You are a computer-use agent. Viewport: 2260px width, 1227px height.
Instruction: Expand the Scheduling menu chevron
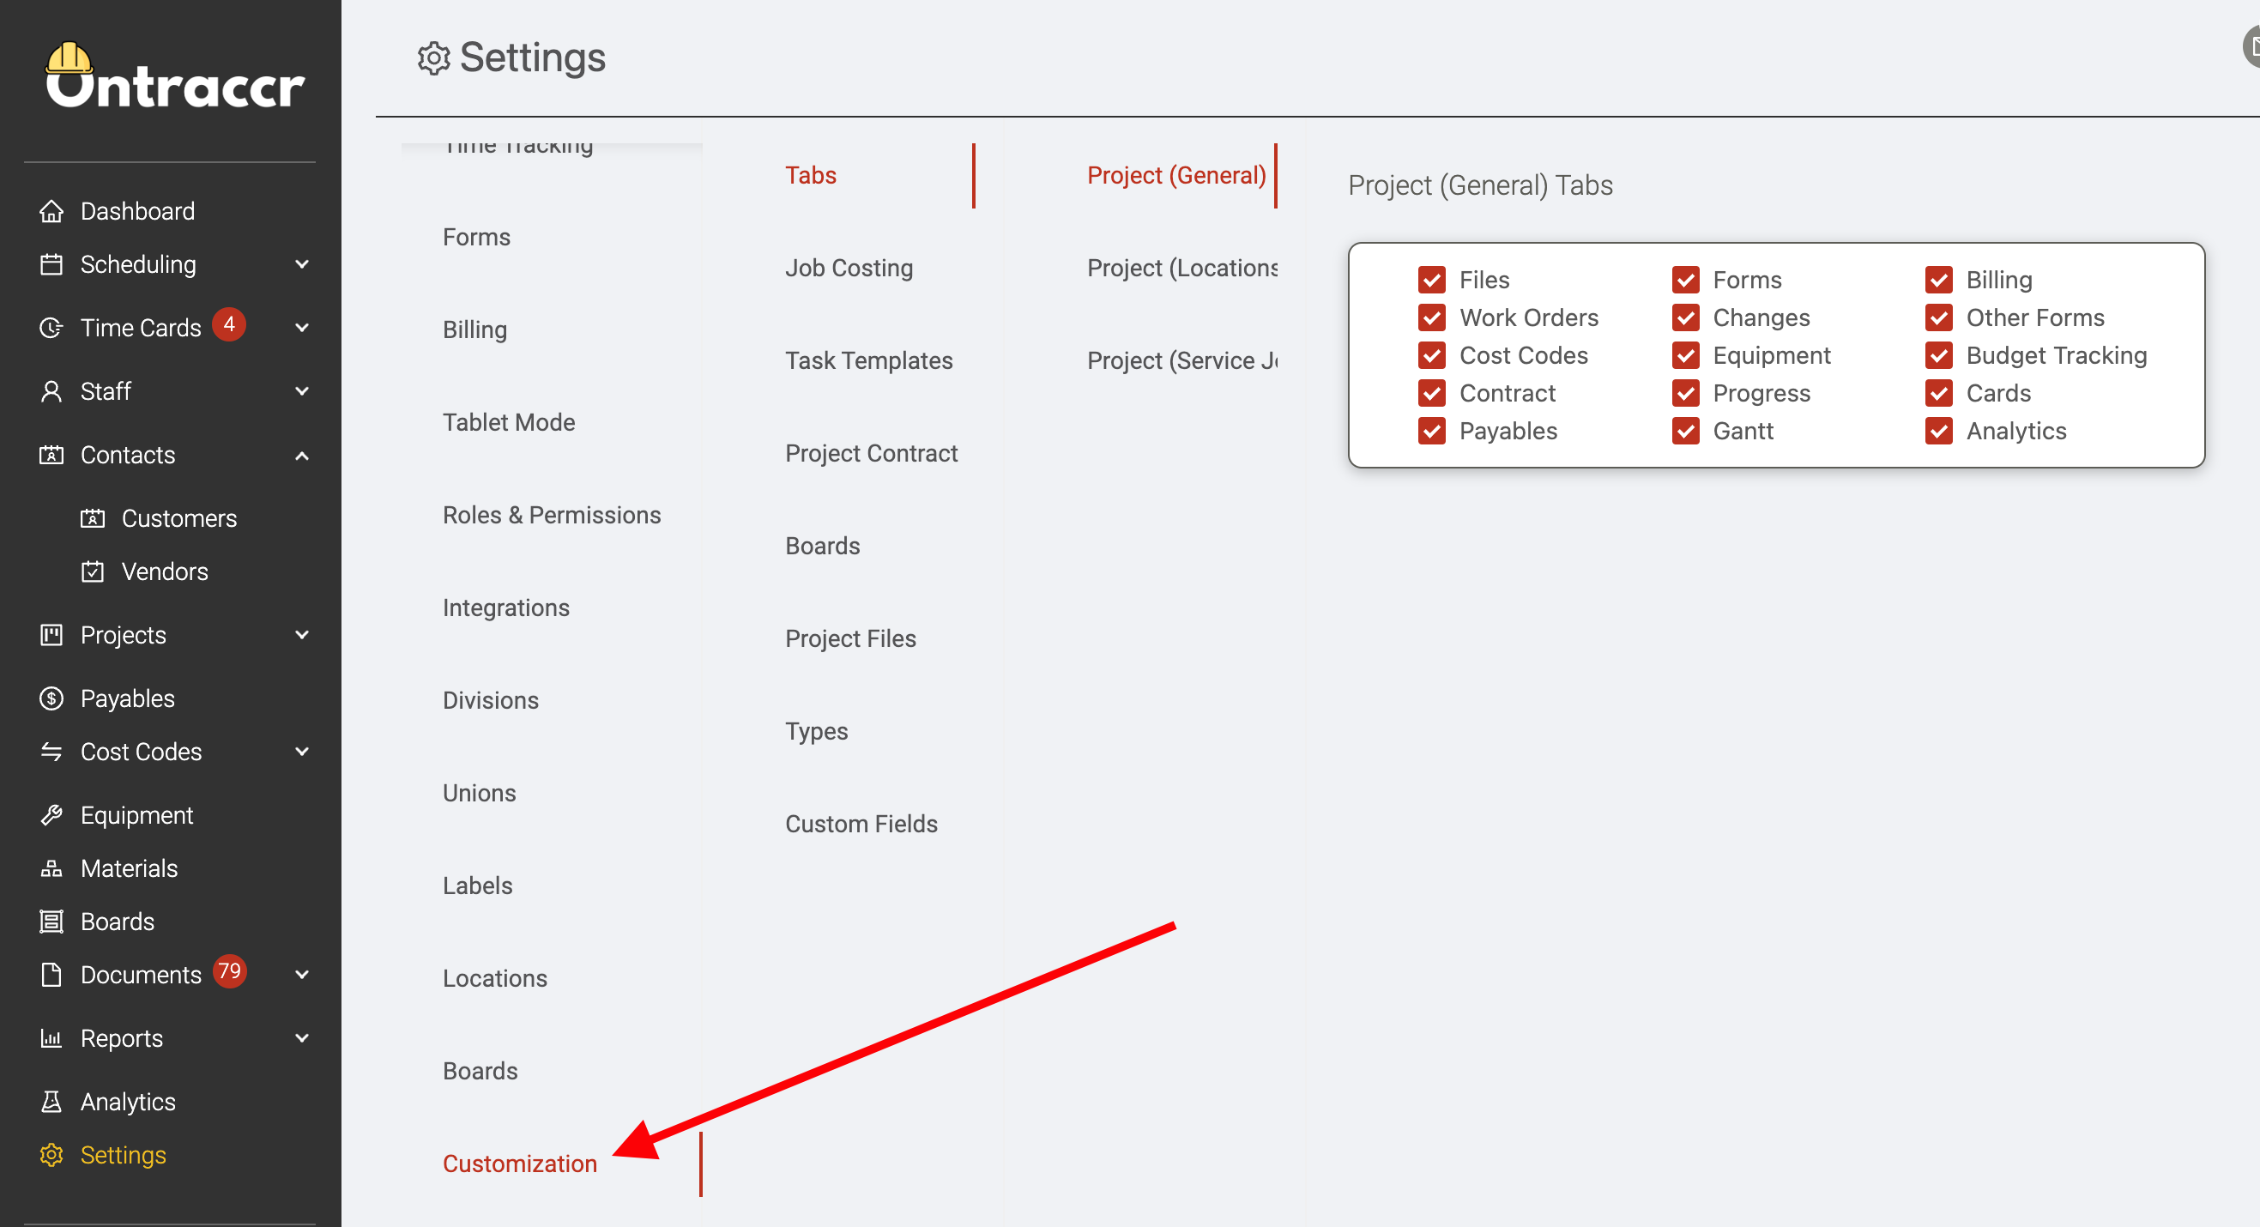coord(302,265)
